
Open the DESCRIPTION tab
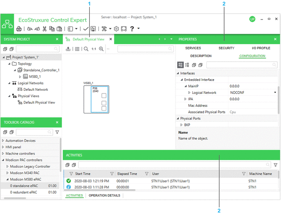coord(201,56)
